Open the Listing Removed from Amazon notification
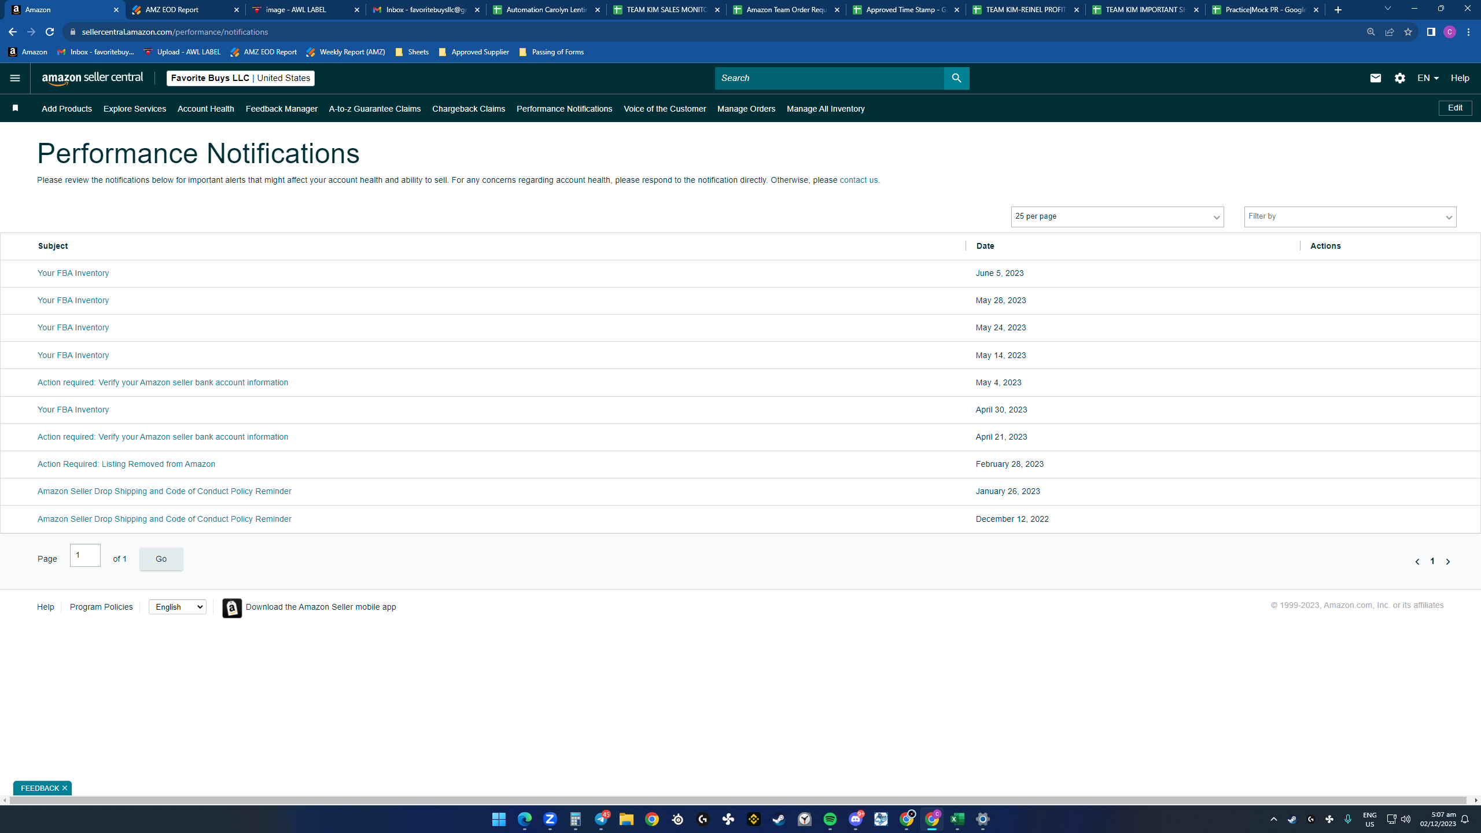This screenshot has height=833, width=1481. (x=126, y=464)
